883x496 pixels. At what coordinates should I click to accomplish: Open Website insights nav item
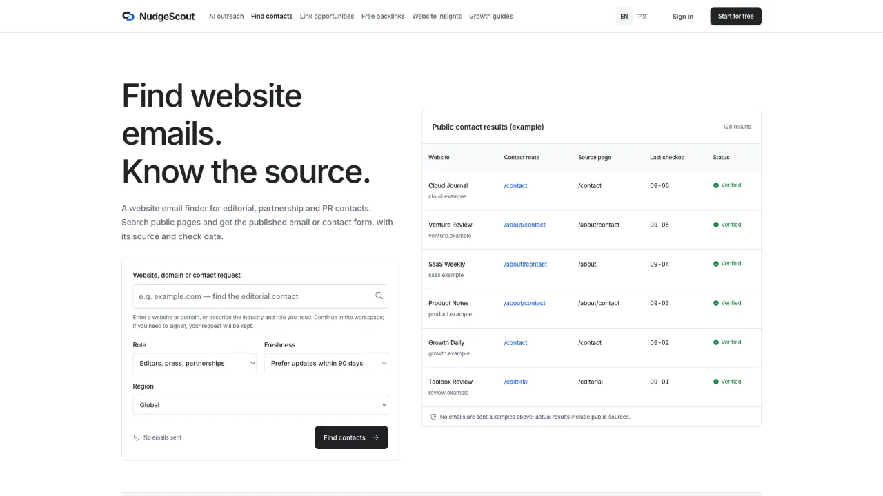[437, 17]
